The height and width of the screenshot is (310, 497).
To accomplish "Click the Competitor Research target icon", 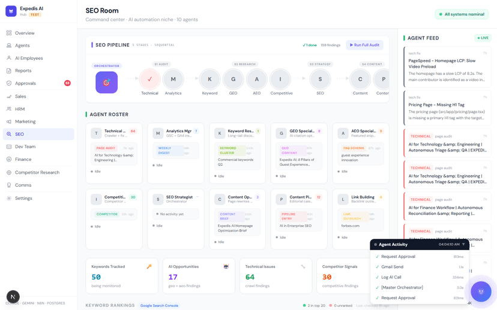I will point(9,172).
